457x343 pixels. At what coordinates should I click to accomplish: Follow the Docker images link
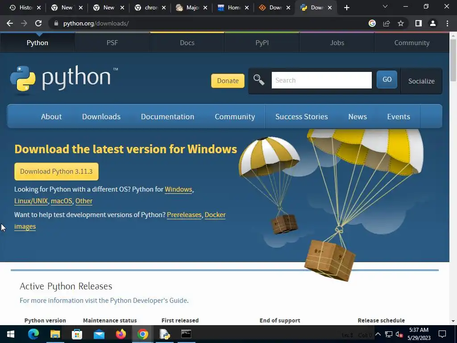pos(215,215)
